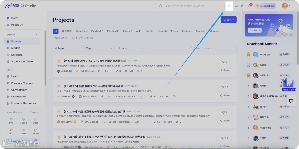The height and width of the screenshot is (149, 299).
Task: Open Tokens link in MyWorkspace
Action: pos(35,112)
